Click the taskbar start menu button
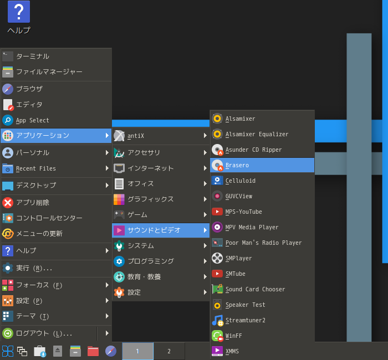The image size is (388, 360). point(8,351)
